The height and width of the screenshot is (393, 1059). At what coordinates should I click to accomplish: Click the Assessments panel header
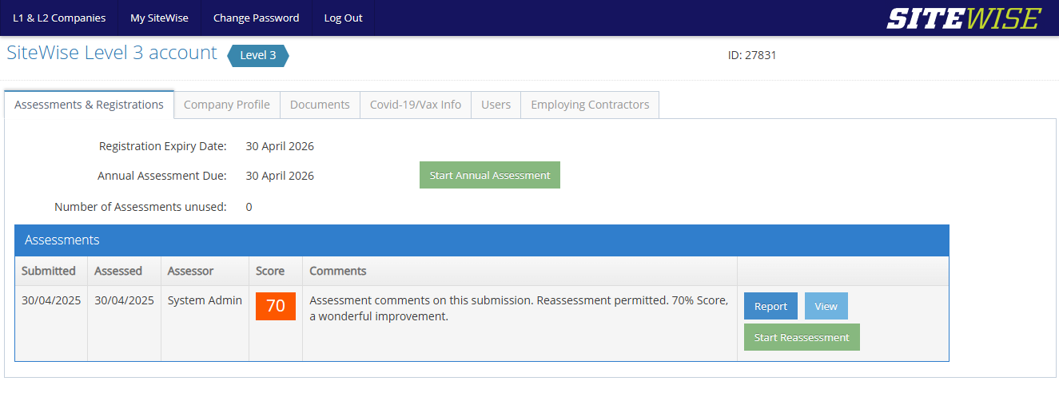pos(482,240)
